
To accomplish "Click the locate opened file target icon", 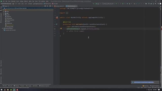I will (x=45, y=6).
